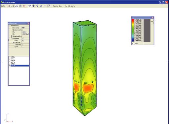Maximize the main window
Image resolution: width=169 pixels, height=124 pixels.
pyautogui.click(x=164, y=2)
